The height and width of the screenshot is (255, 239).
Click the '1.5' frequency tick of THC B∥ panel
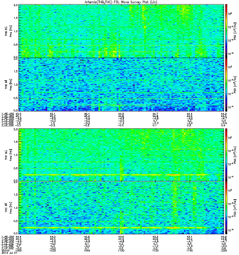click(x=16, y=194)
